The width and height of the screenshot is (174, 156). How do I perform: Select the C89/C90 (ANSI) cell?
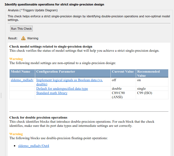coord(119,95)
